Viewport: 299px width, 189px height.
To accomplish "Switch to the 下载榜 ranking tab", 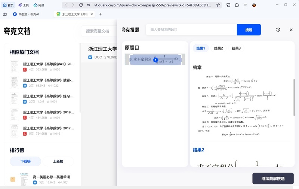I will (x=25, y=161).
